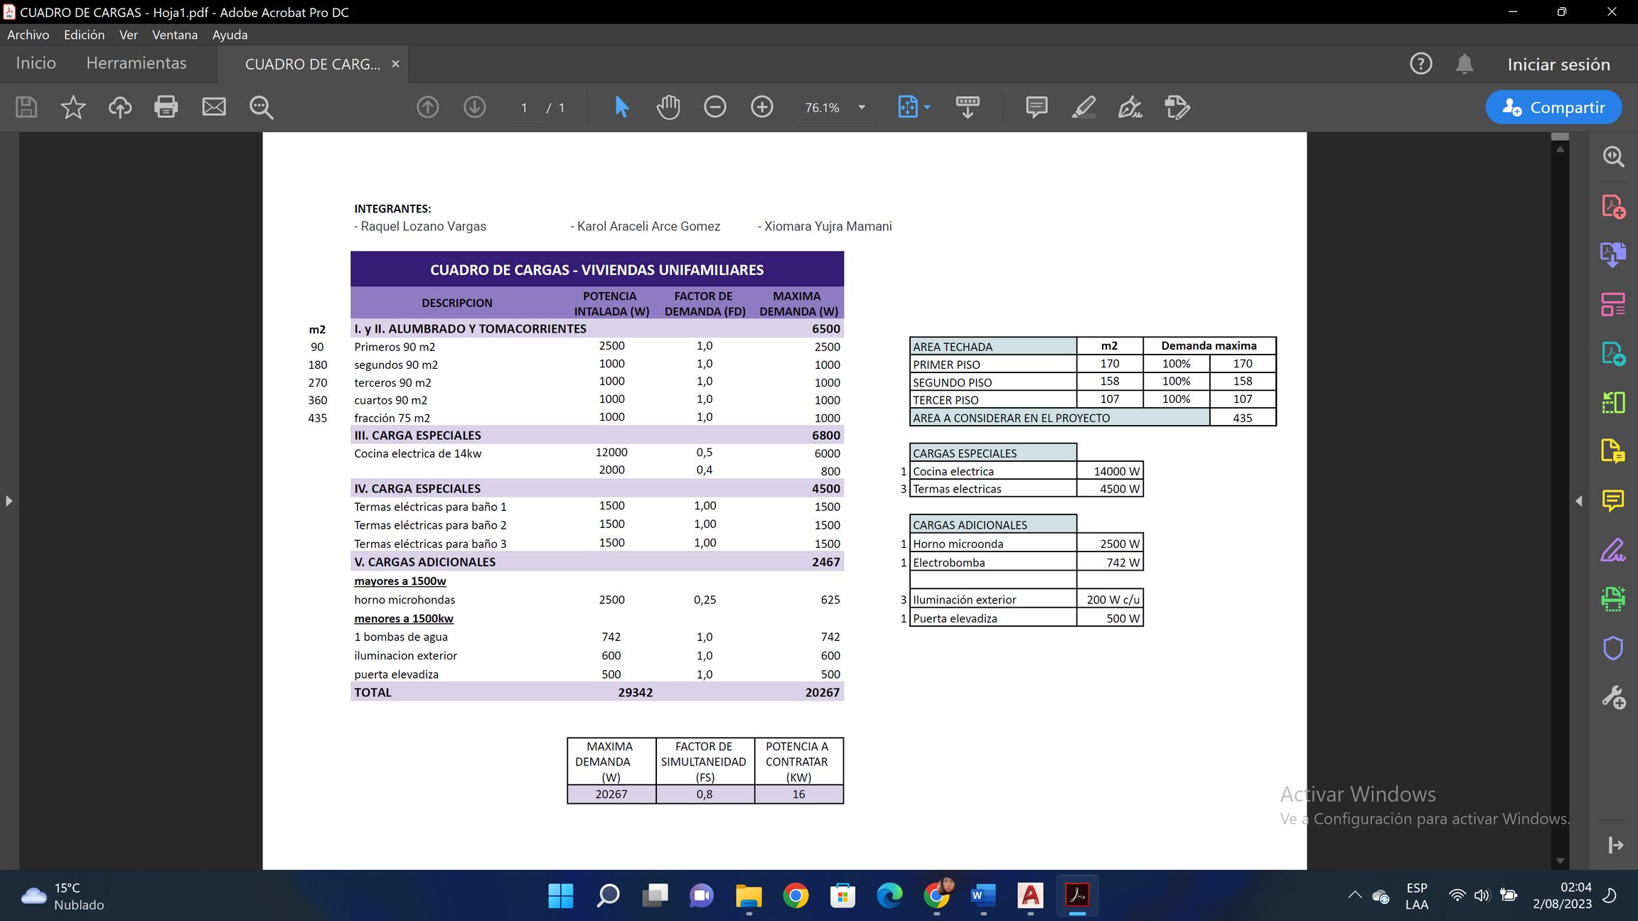This screenshot has height=921, width=1638.
Task: Click the Print file icon
Action: pos(166,107)
